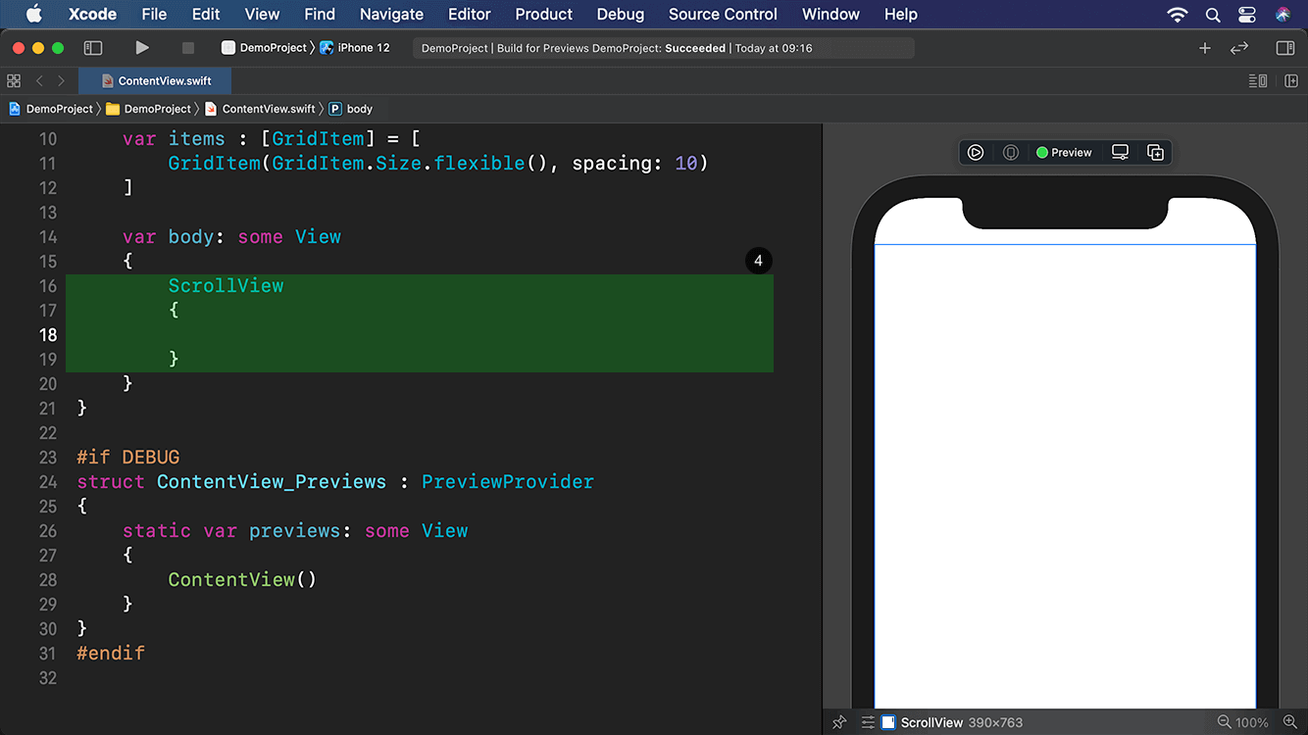The height and width of the screenshot is (735, 1308).
Task: Open the Editor menu
Action: 470,14
